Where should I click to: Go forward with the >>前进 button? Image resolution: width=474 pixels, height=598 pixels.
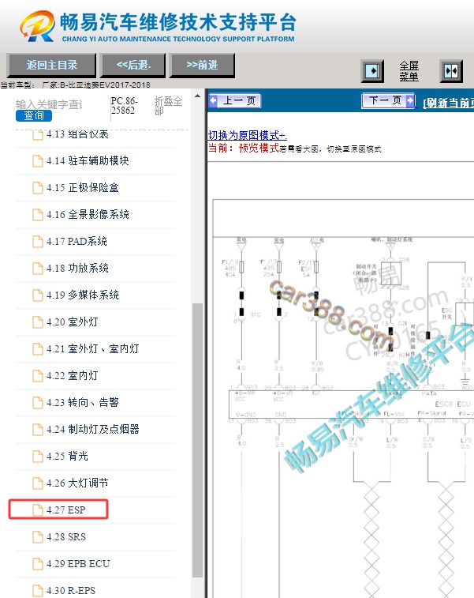tap(202, 66)
